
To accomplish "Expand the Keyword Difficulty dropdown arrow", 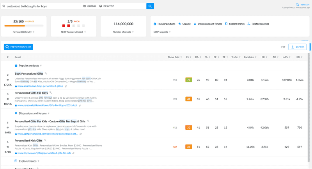I will 34,32.
